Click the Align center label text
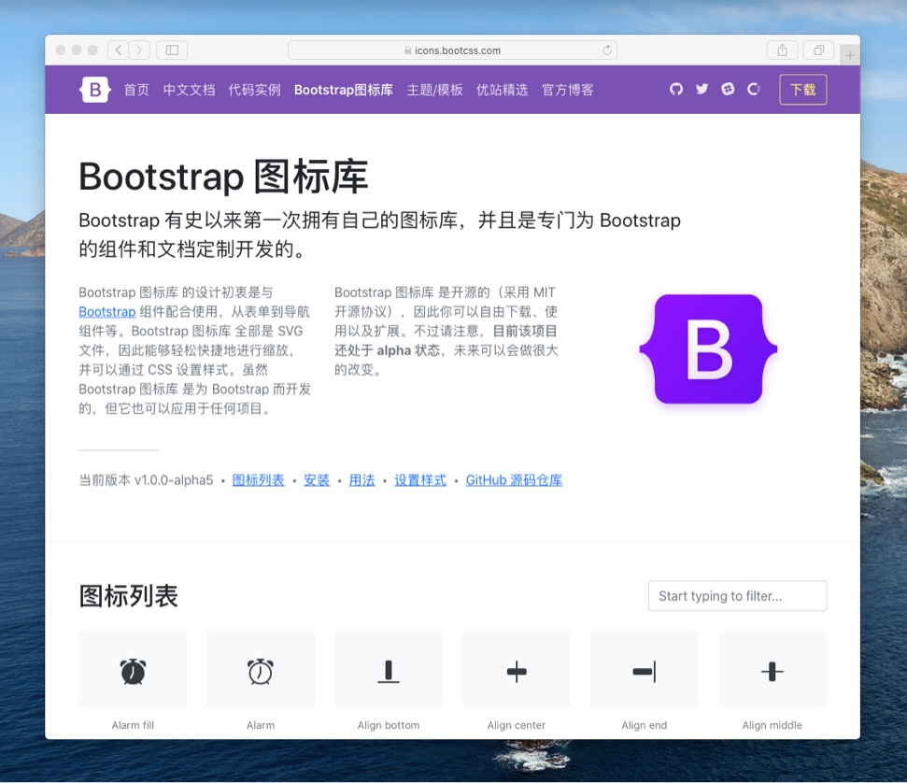907x783 pixels. point(516,725)
